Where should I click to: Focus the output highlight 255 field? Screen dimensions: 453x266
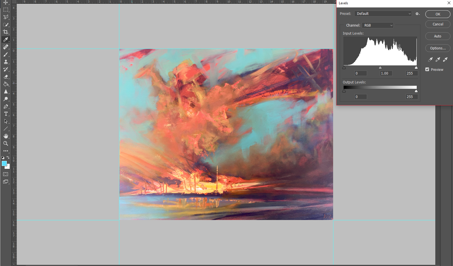(412, 97)
